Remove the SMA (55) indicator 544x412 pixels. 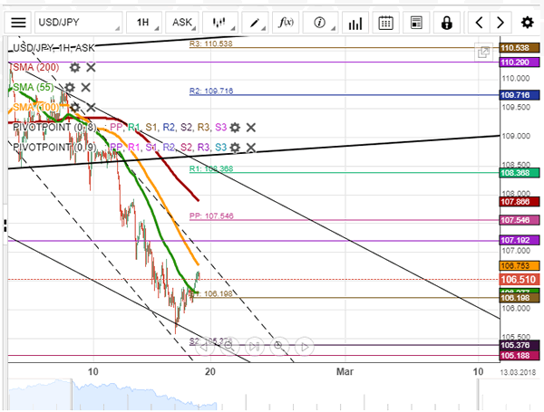(85, 87)
